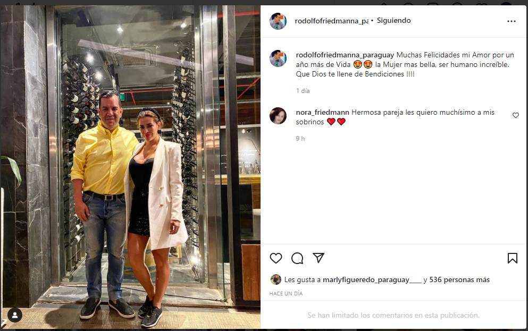This screenshot has width=528, height=331.
Task: Click the couple photo in the post
Action: (x=130, y=167)
